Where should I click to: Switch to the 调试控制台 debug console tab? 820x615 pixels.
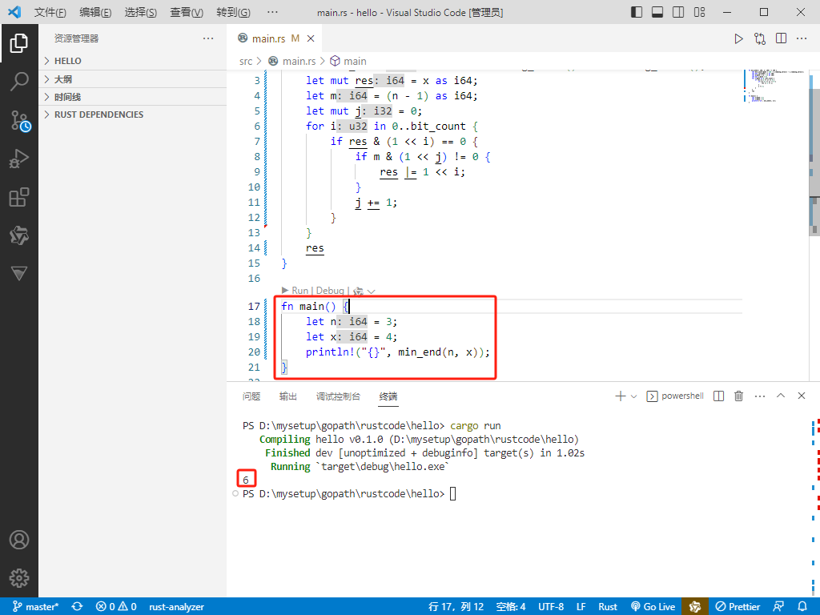pos(338,396)
